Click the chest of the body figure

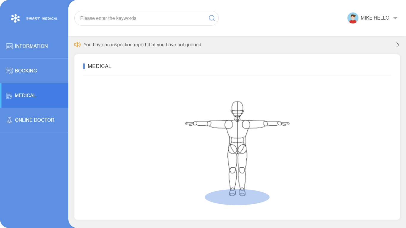[237, 128]
